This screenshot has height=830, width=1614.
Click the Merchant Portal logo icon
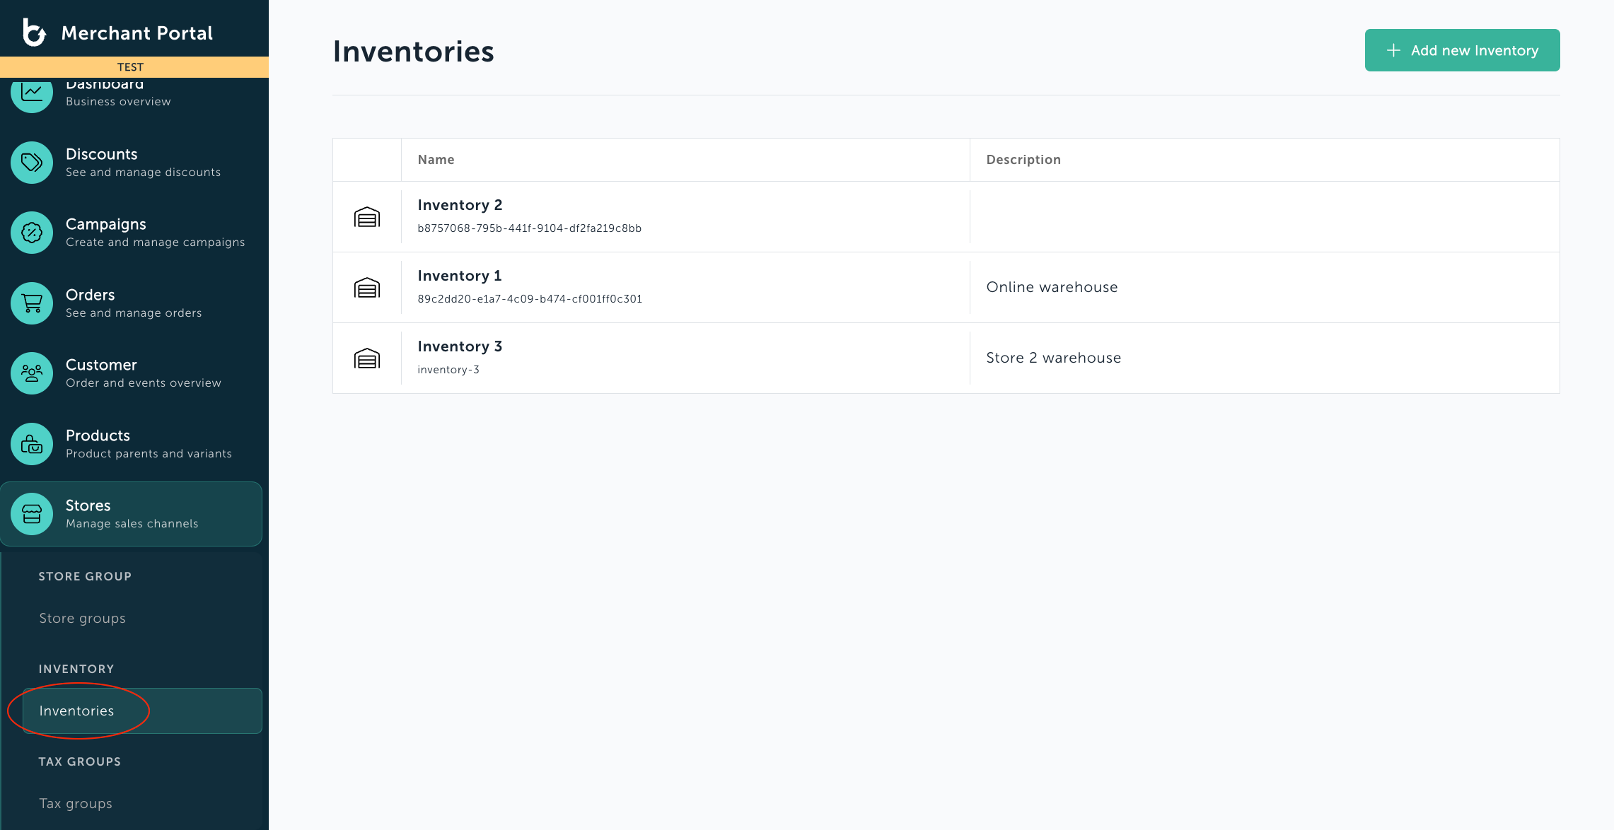point(34,33)
